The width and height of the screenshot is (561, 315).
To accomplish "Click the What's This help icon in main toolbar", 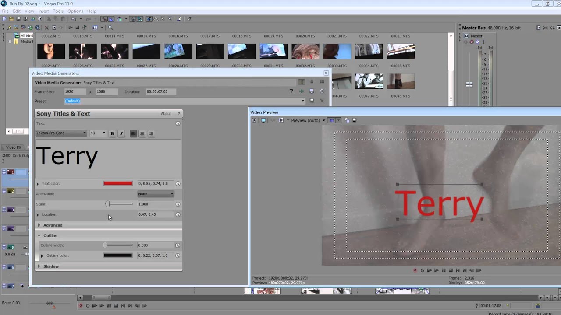I will (x=189, y=19).
